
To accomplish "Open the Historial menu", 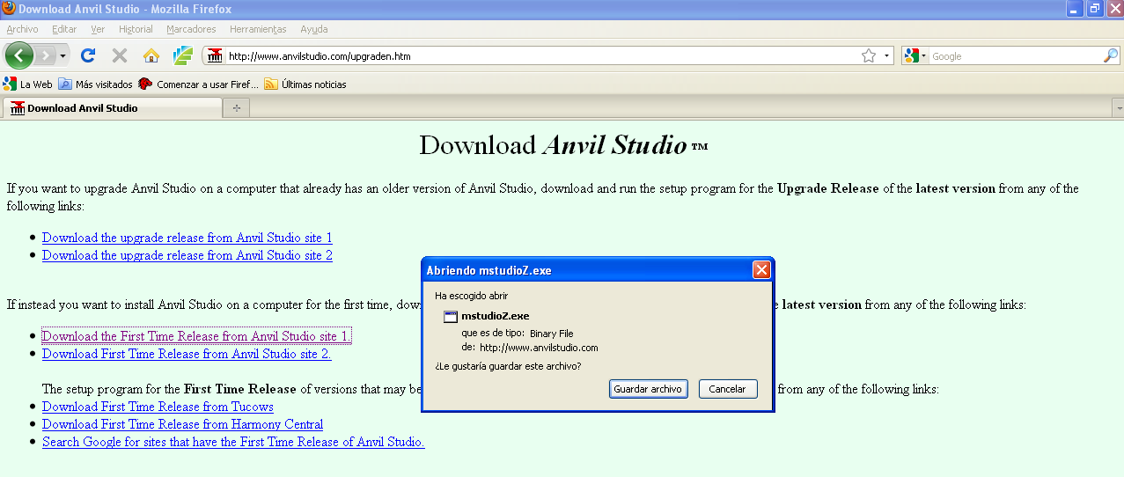I will pos(136,29).
